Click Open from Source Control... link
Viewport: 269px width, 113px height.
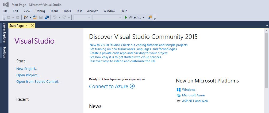coord(38,82)
